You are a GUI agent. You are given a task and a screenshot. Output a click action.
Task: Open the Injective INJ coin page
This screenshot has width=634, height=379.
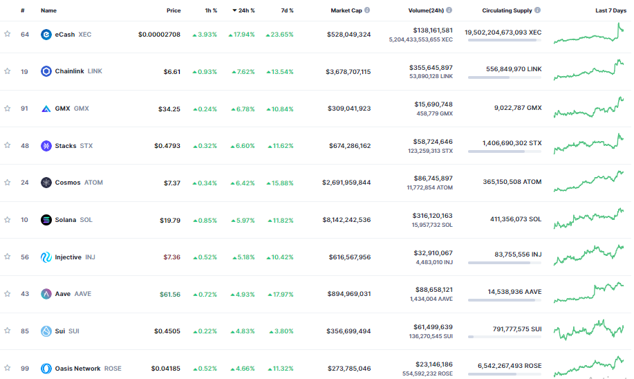75,257
